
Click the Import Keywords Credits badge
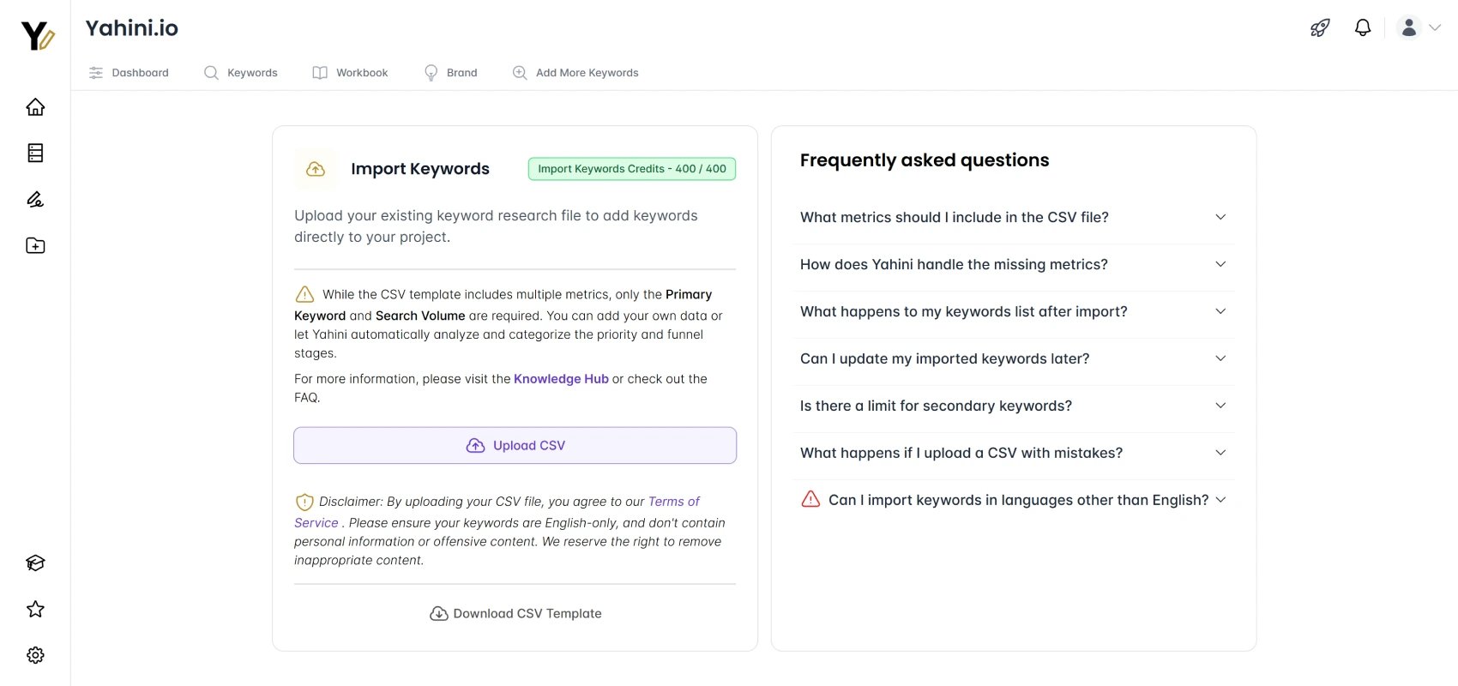(x=631, y=168)
